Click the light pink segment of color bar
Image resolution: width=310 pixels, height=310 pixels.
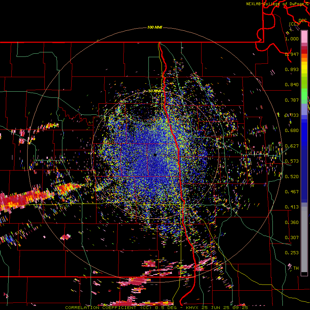click(x=304, y=37)
